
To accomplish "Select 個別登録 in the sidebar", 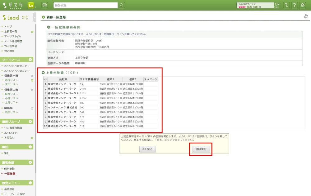I will tap(9, 169).
